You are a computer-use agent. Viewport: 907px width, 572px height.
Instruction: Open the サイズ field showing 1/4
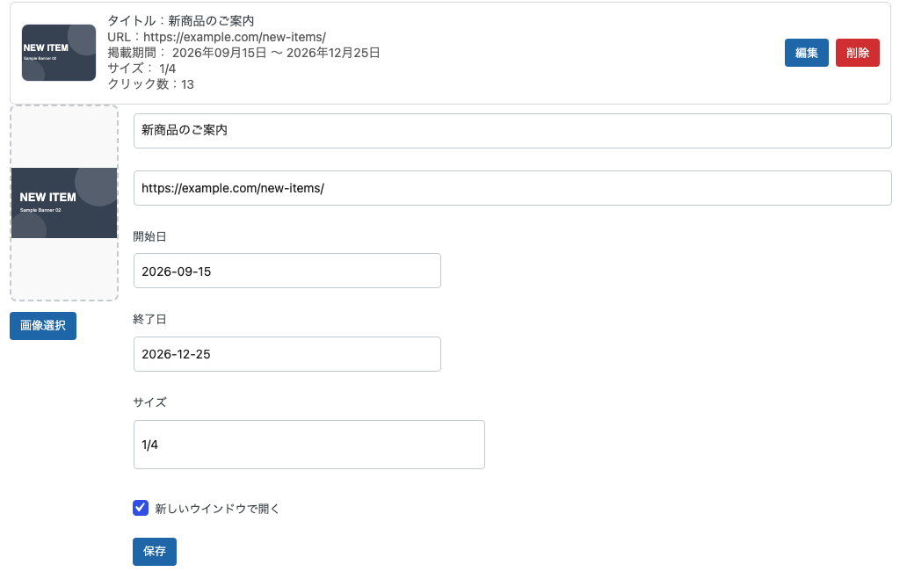point(308,445)
